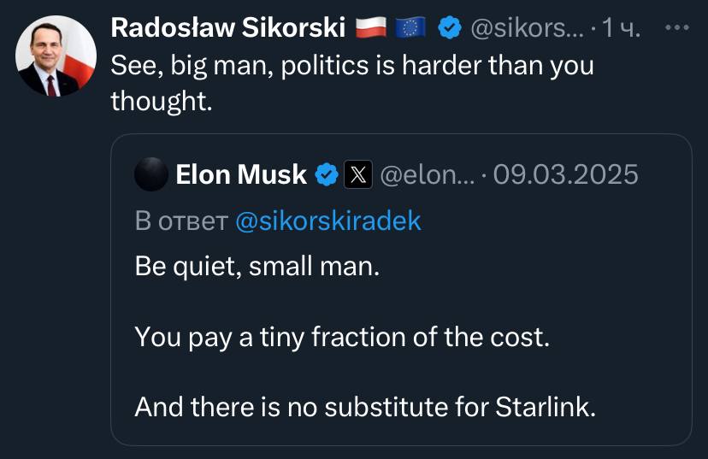708x459 pixels.
Task: Open the @sikors... handle link
Action: click(527, 28)
